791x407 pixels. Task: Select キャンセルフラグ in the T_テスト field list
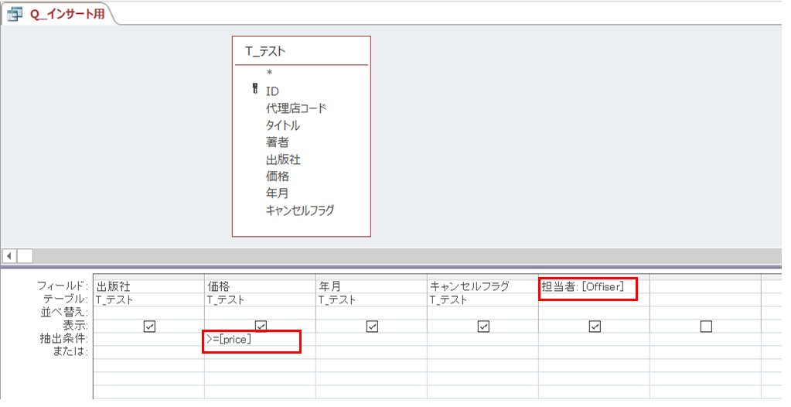[x=300, y=210]
